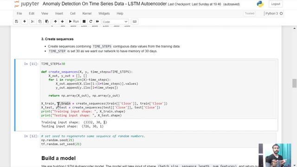
Task: Click the '3. Create sequences' heading
Action: pos(58,39)
